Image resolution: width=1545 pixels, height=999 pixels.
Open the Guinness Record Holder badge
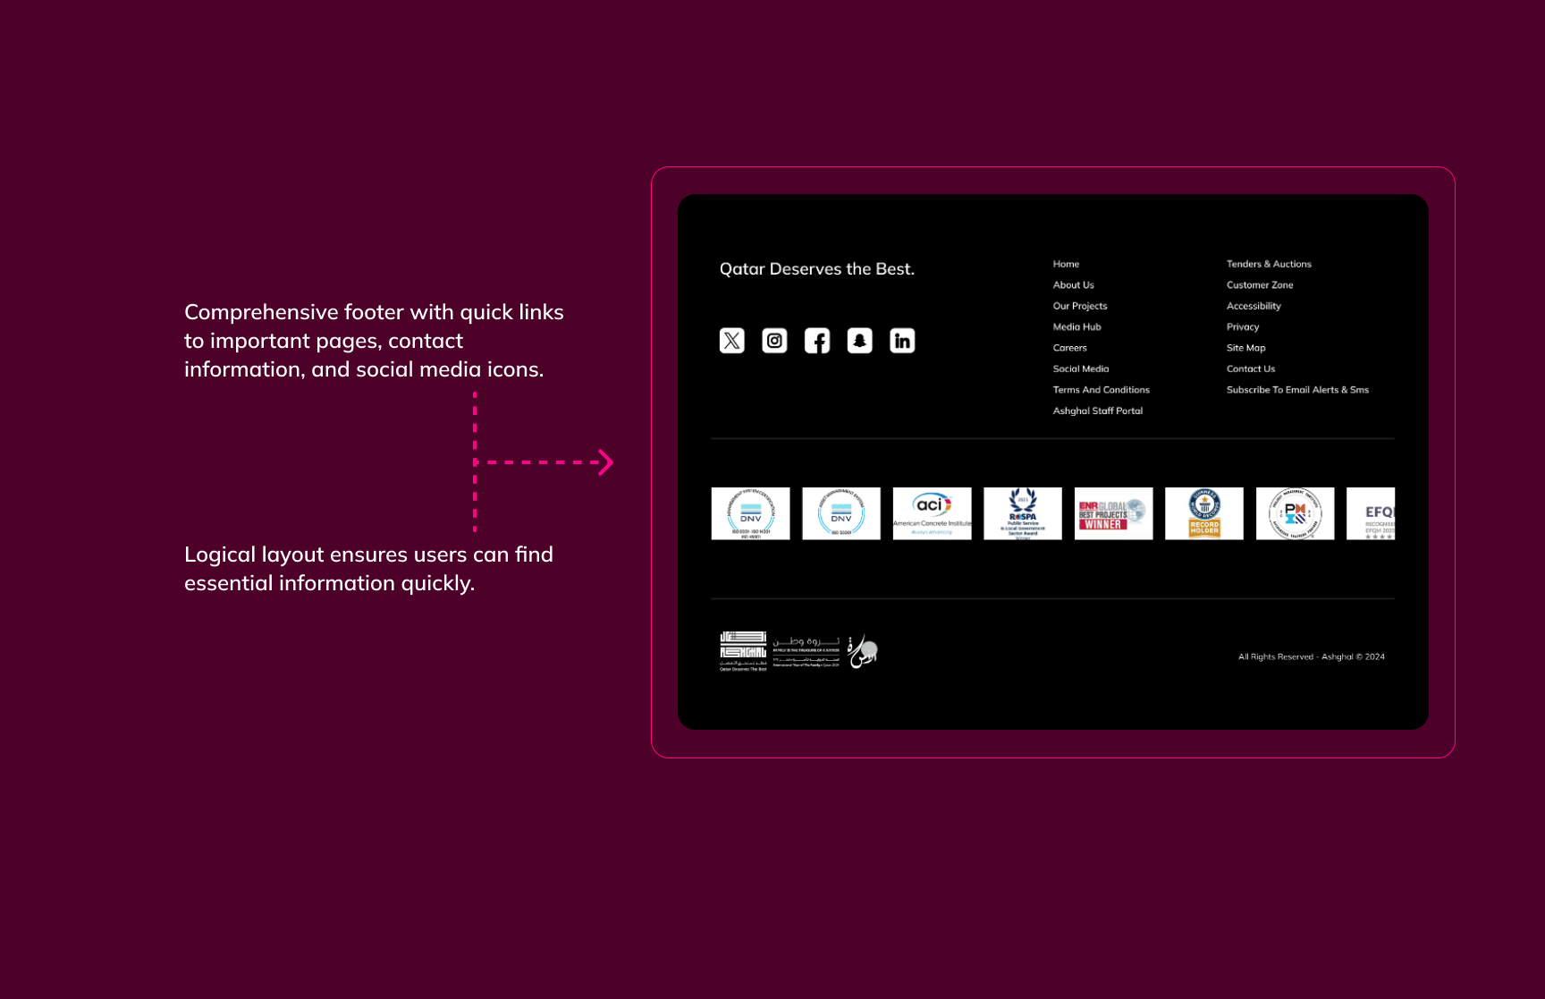pyautogui.click(x=1204, y=513)
